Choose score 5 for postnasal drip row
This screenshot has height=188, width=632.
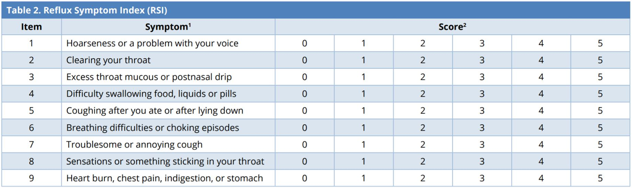coord(600,77)
